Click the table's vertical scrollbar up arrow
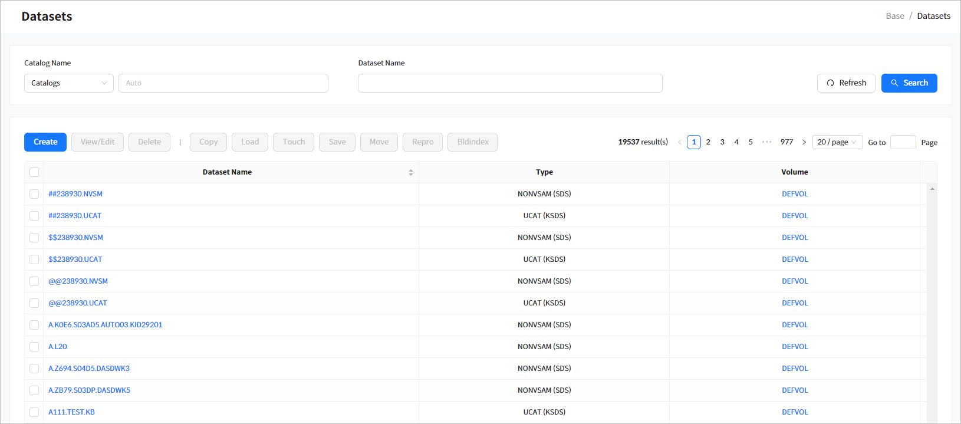 pos(932,189)
